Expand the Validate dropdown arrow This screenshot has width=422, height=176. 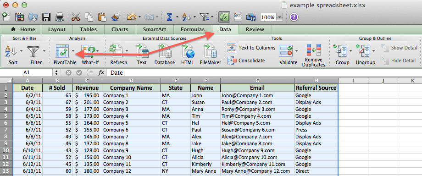pos(297,50)
